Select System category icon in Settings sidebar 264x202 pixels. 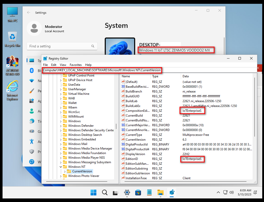coord(32,60)
